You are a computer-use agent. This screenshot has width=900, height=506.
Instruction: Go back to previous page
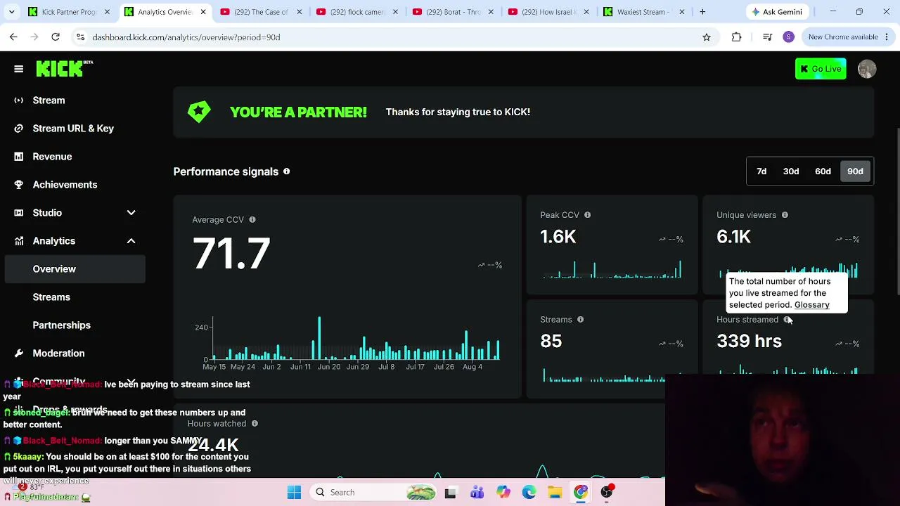tap(13, 37)
